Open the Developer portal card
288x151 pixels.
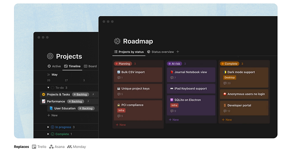[x=244, y=108]
